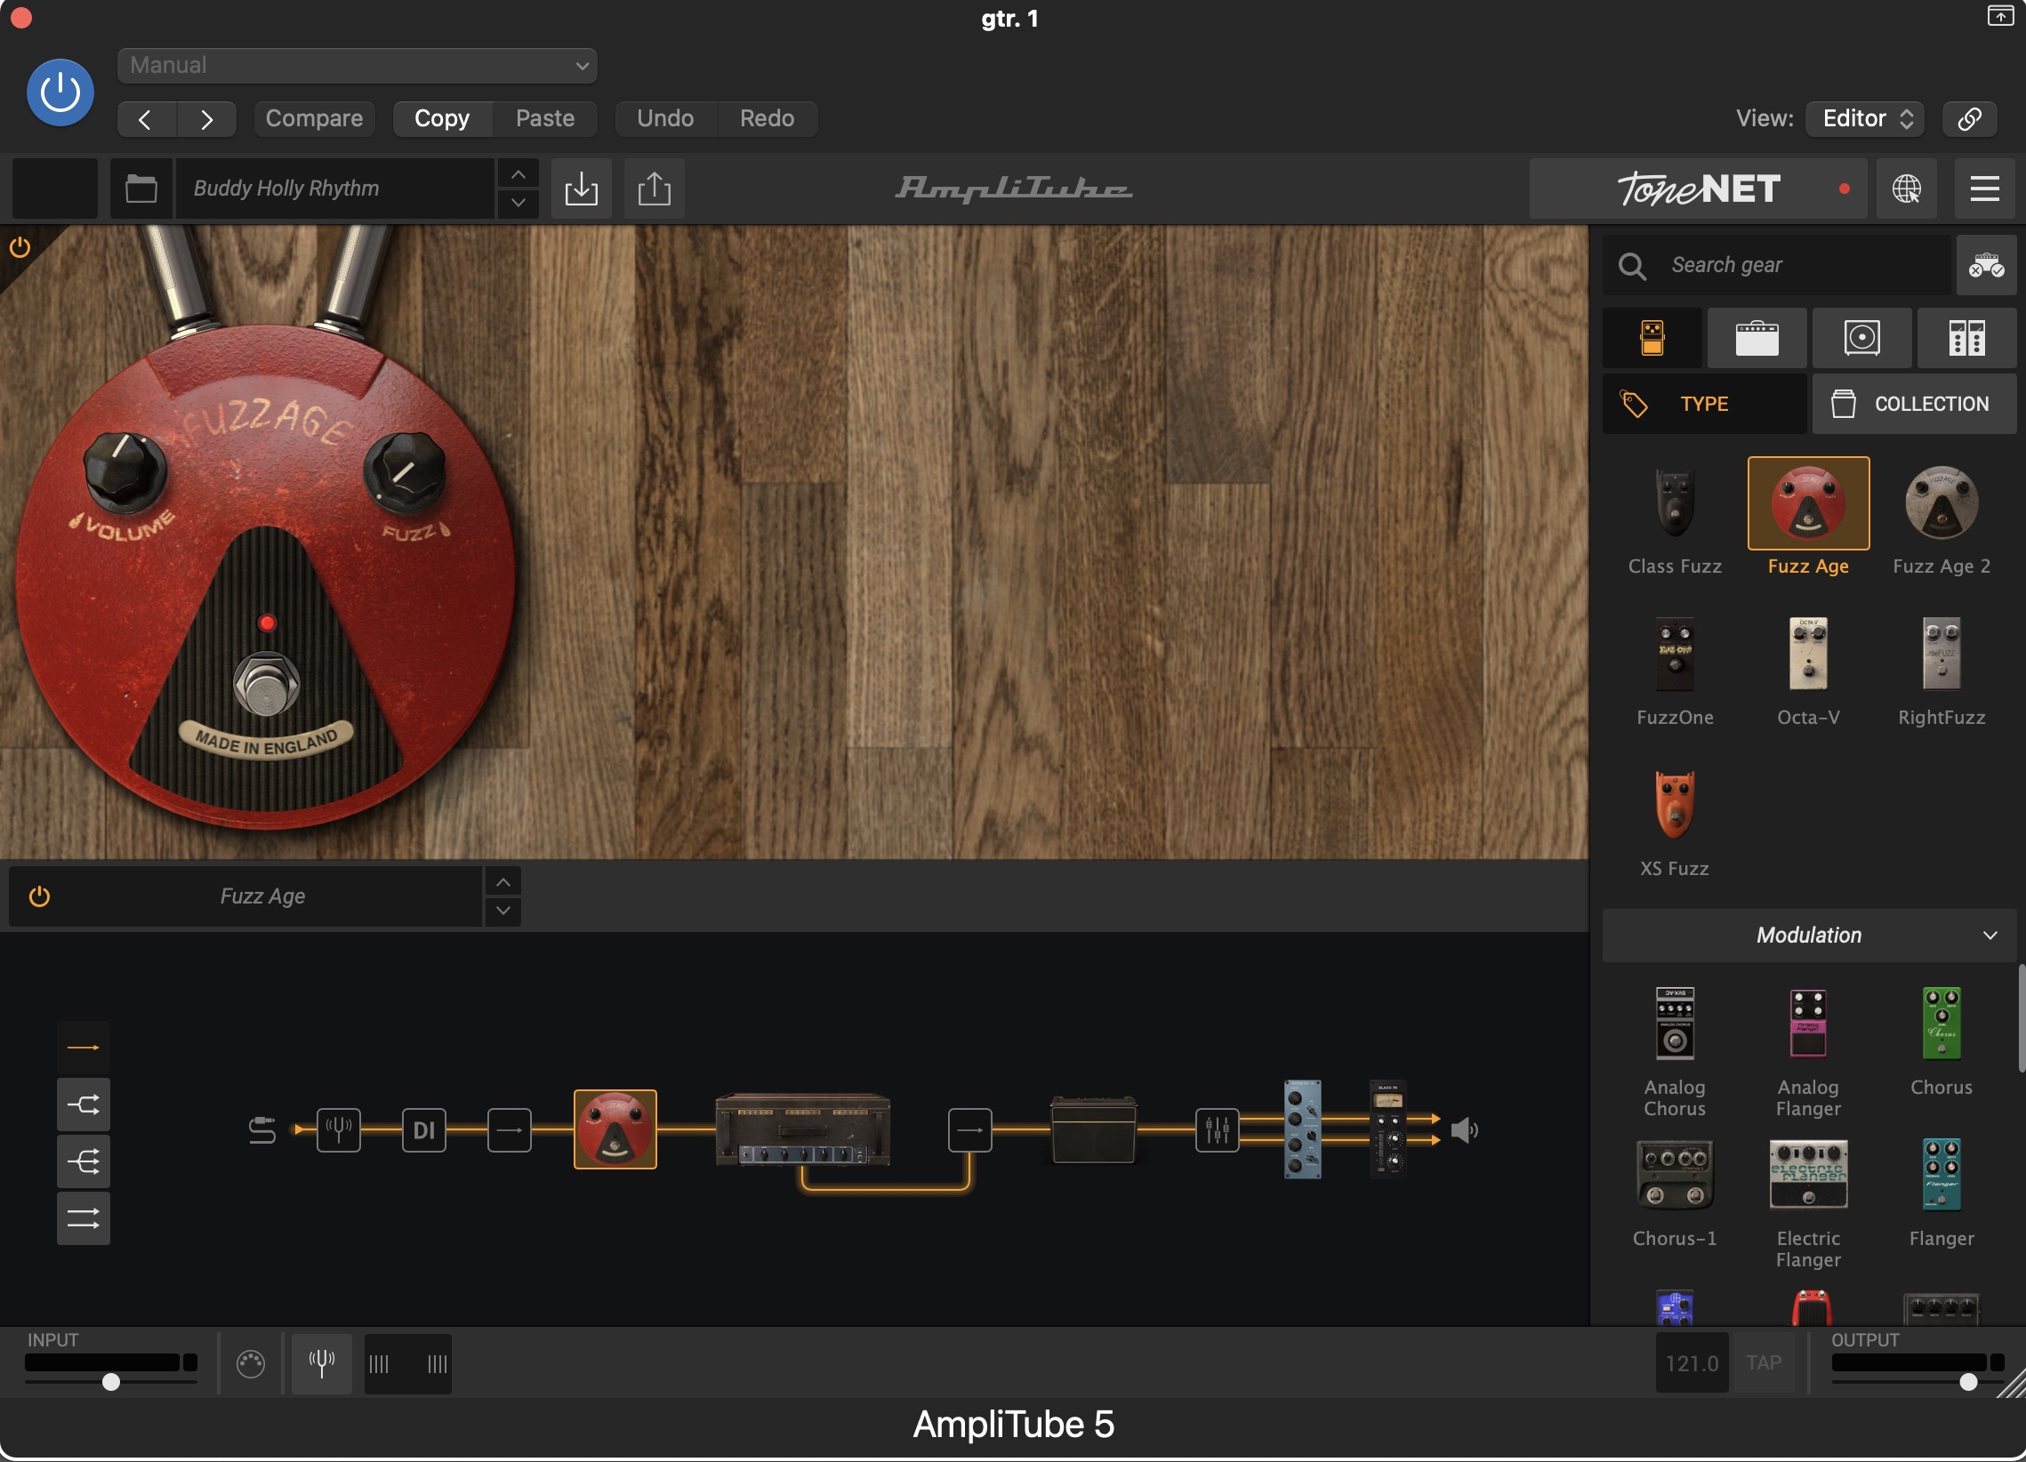Viewport: 2026px width, 1462px height.
Task: Click the Search gear field
Action: 1776,265
